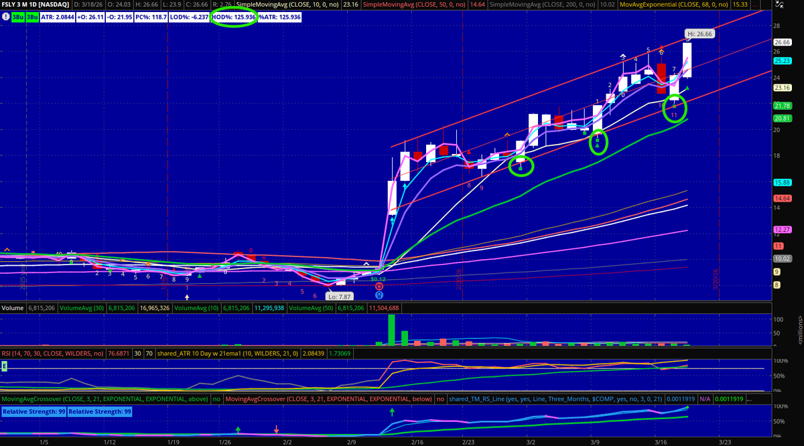Click the cyan 15.88 price axis bubble

coord(783,183)
